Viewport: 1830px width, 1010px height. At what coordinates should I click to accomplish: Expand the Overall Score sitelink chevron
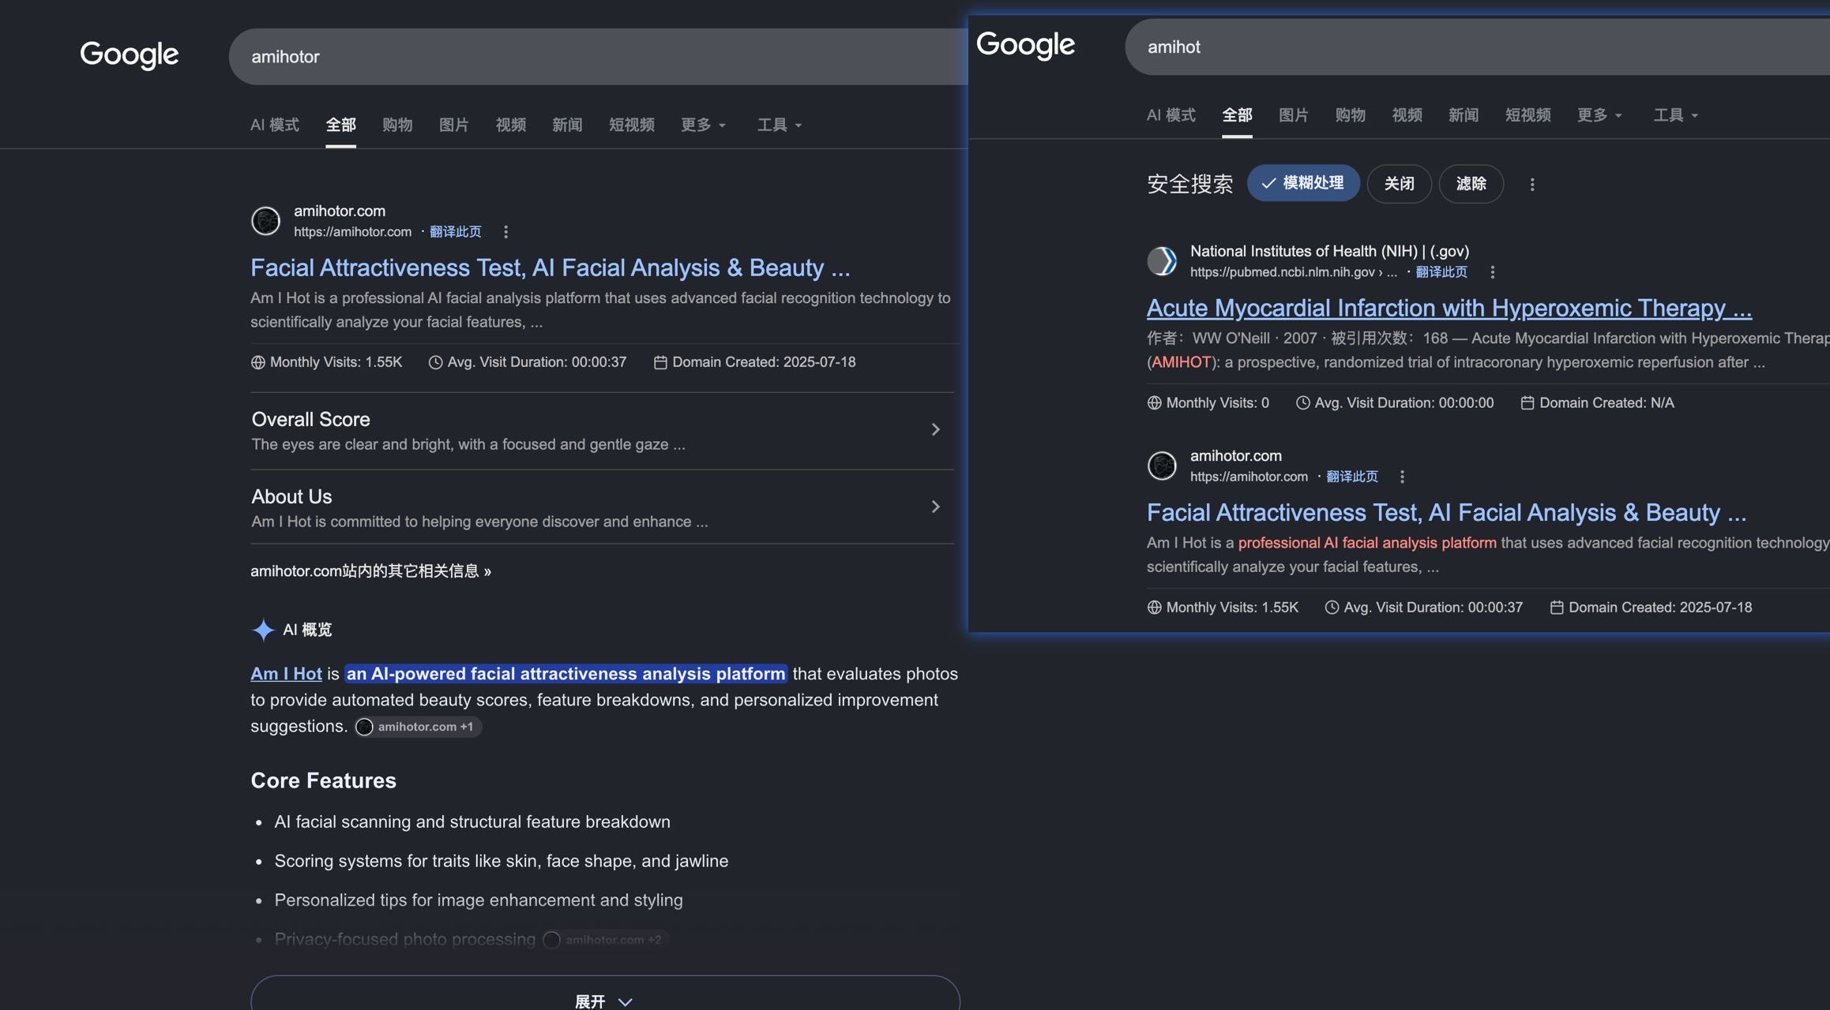pos(935,429)
